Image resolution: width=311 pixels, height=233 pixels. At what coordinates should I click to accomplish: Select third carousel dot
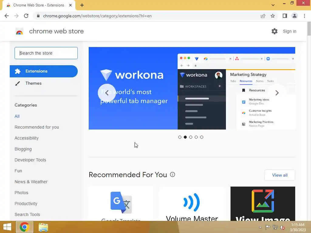pyautogui.click(x=191, y=137)
